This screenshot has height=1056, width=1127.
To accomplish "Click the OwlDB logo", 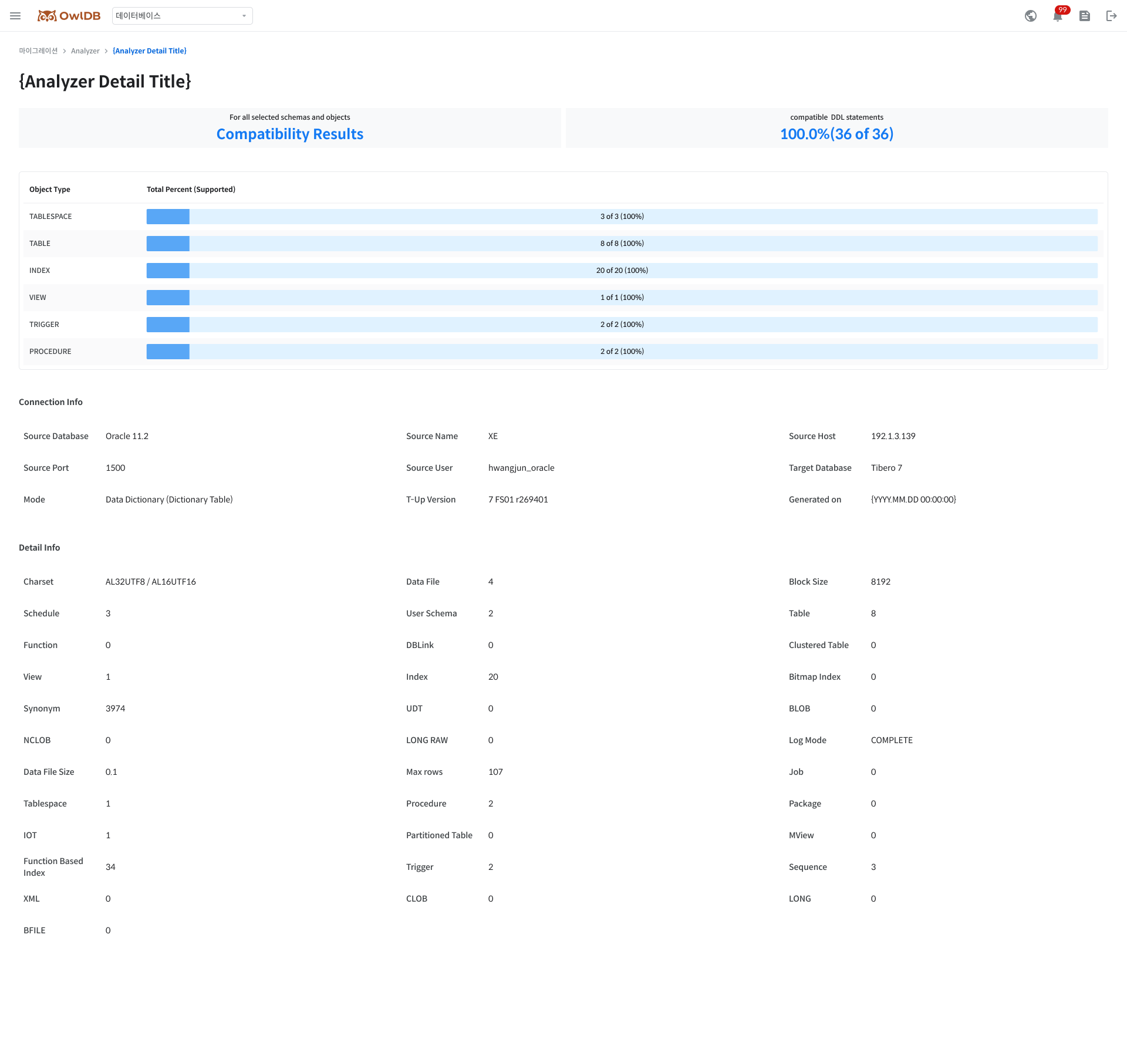I will pos(69,16).
